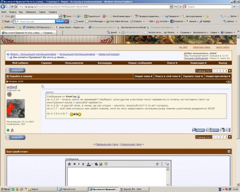Screen dimensions: 240x192
Task: Click the view post icon next to КонСер
Action: coord(79,96)
